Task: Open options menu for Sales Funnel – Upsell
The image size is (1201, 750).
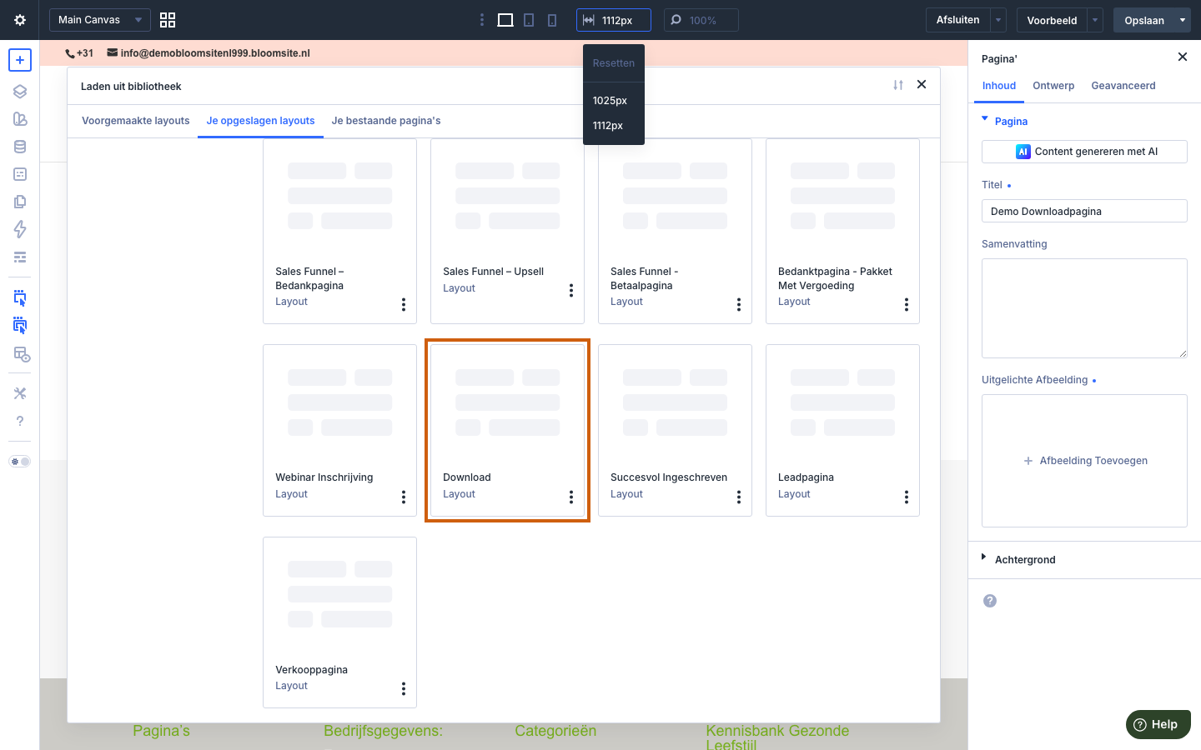Action: pos(571,290)
